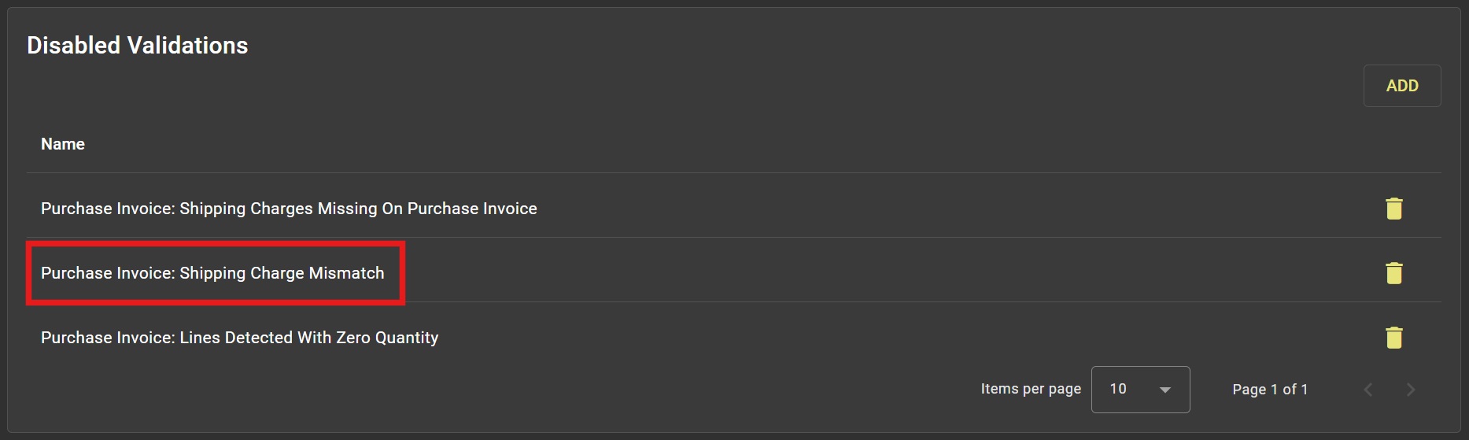Go to the previous page of validations

[x=1368, y=390]
